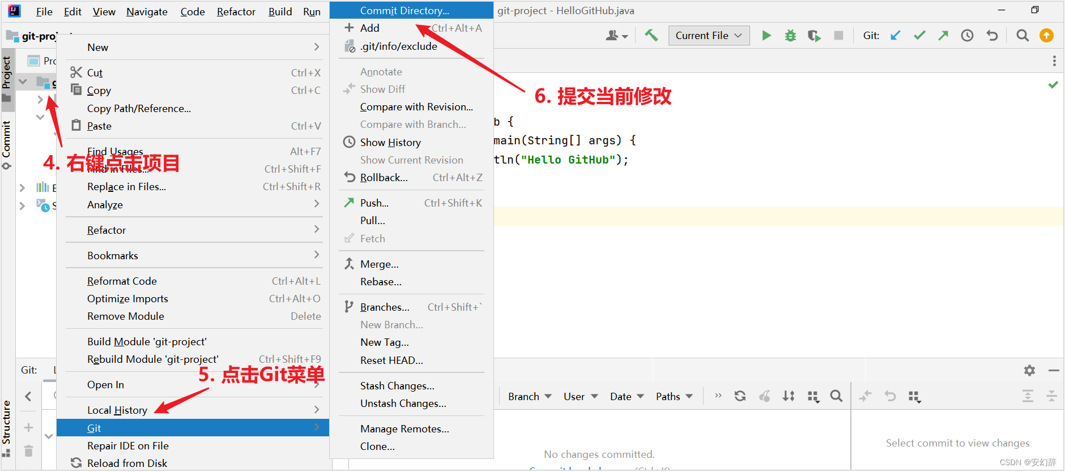Expand the New submenu
The image size is (1065, 472).
pyautogui.click(x=193, y=48)
